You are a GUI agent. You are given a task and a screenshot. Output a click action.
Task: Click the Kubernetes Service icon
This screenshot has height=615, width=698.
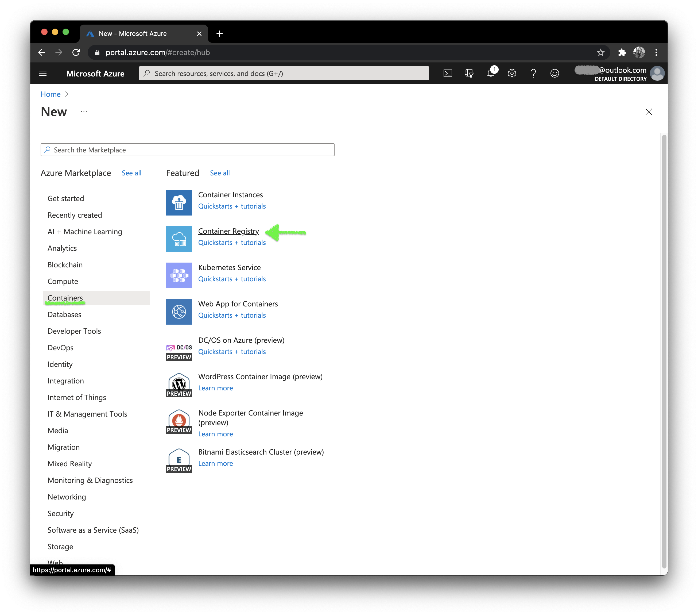(179, 275)
